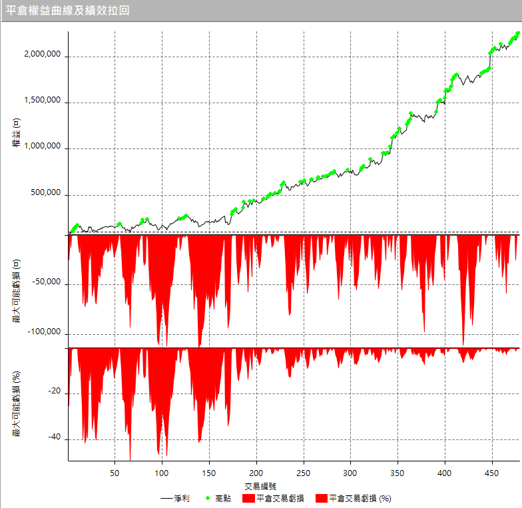Click the red 平倉交易虧損 legend swatch
Viewport: 522px width, 508px height.
(248, 498)
